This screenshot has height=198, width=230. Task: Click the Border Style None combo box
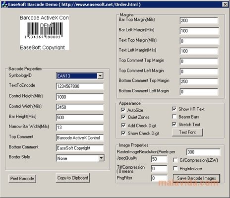[80, 158]
